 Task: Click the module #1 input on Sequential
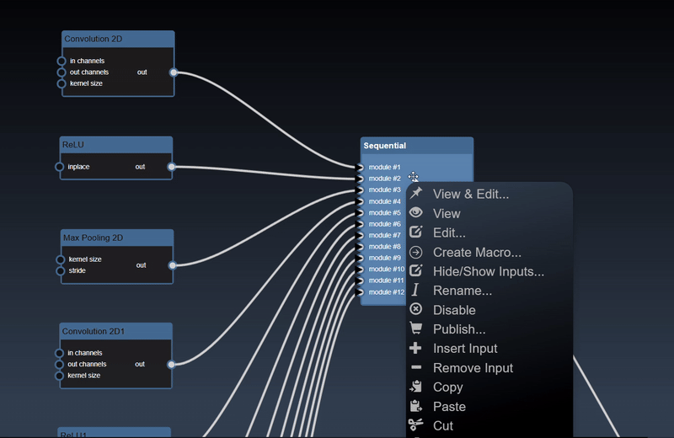point(361,168)
